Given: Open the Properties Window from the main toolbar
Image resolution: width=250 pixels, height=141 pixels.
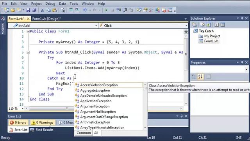Looking at the screenshot, I should [x=145, y=10].
